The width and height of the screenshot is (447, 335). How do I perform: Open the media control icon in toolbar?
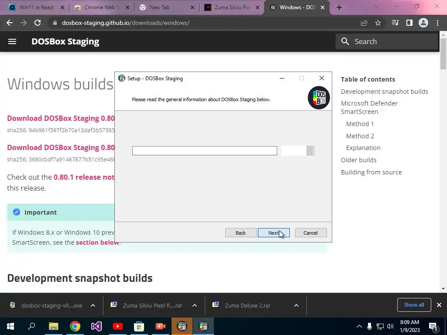tap(395, 23)
